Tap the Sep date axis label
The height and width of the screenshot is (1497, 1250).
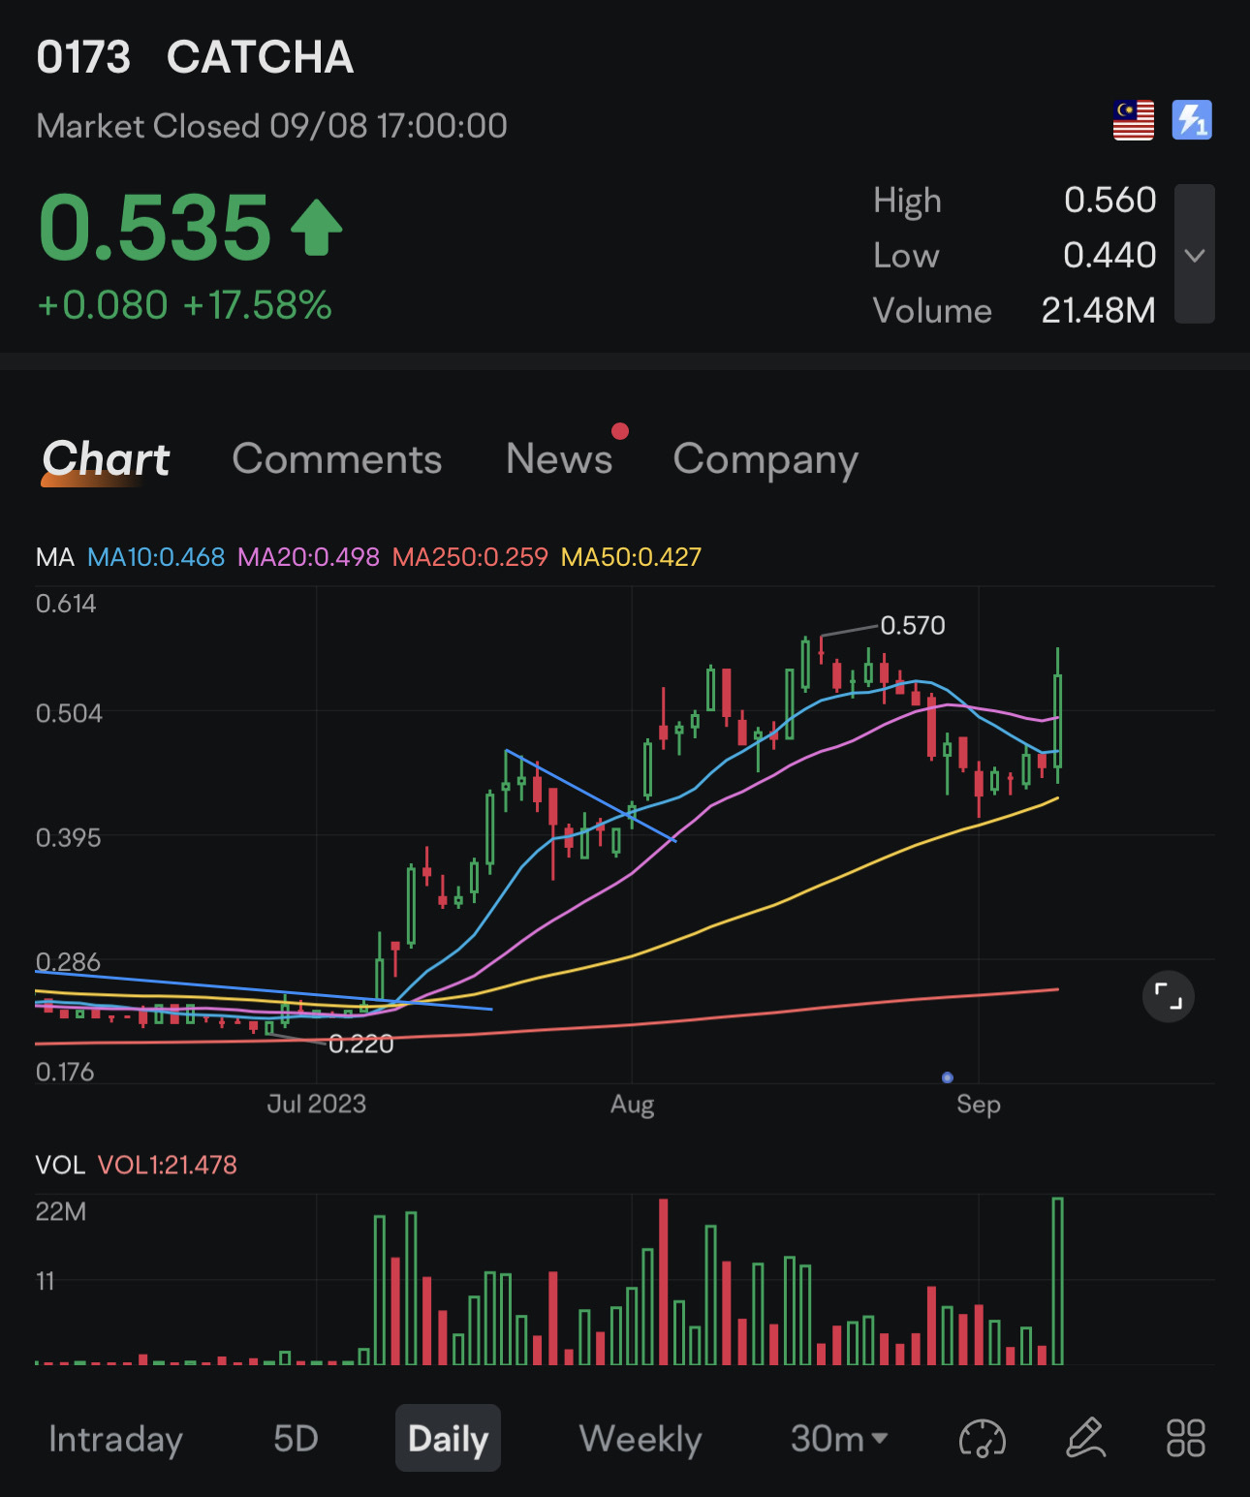point(979,1105)
